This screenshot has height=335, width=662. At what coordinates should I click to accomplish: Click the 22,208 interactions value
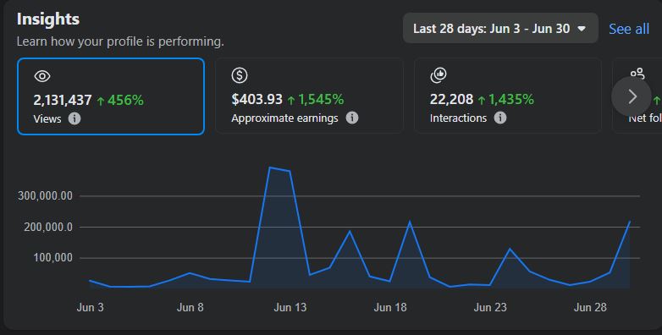[x=451, y=99]
